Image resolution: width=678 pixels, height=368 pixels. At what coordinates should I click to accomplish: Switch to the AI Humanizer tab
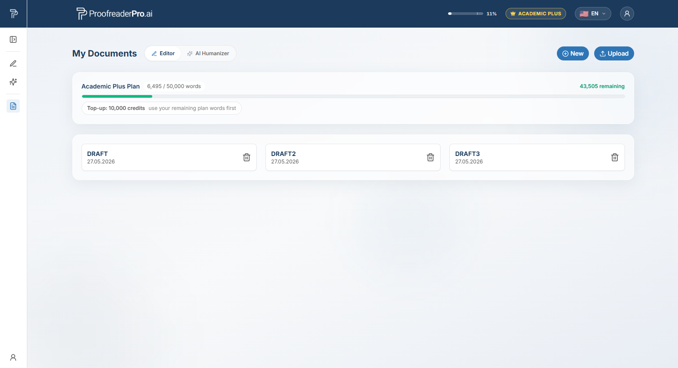click(x=208, y=53)
